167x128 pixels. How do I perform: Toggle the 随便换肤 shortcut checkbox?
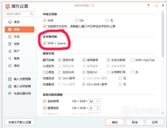(x=44, y=108)
